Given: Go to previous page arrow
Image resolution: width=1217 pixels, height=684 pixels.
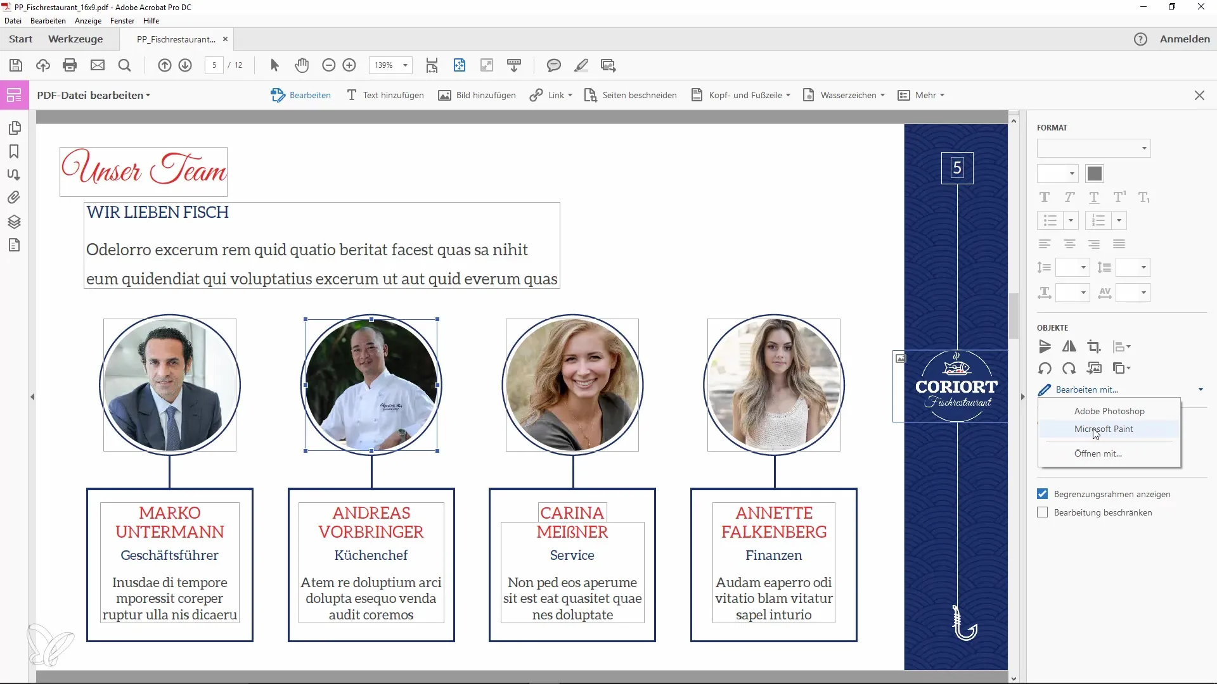Looking at the screenshot, I should click(164, 65).
